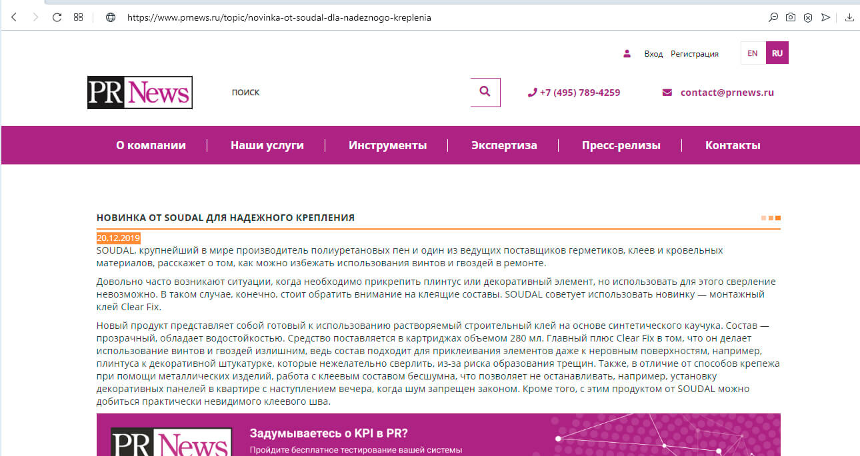The height and width of the screenshot is (456, 860).
Task: Open the speed dial grid icon
Action: click(78, 17)
